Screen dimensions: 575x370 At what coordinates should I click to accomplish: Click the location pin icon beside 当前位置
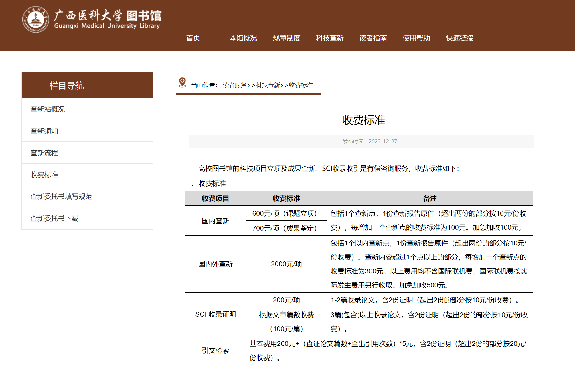[x=182, y=83]
